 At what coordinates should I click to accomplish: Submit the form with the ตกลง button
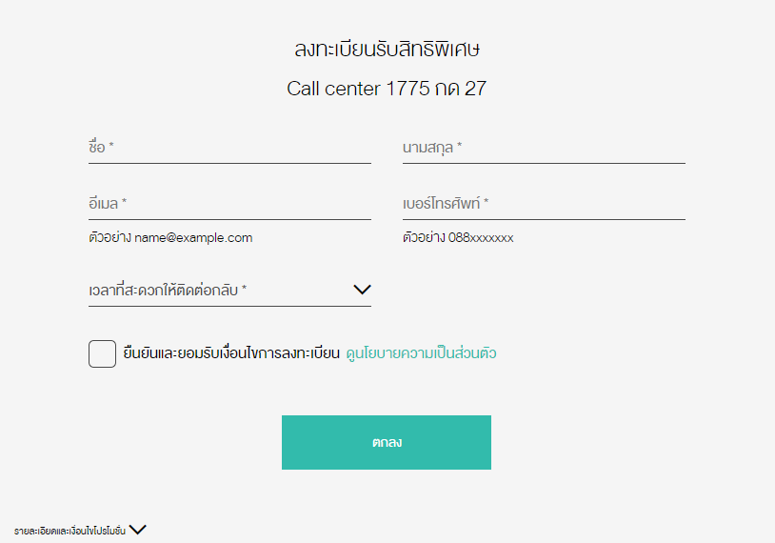387,442
